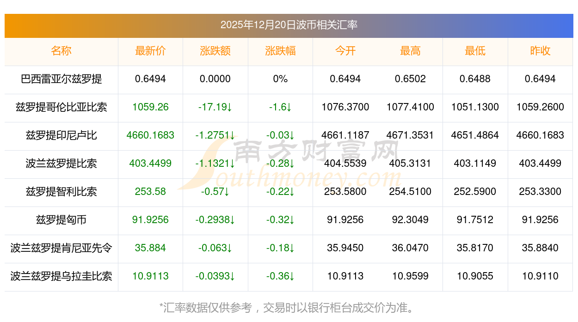578x322 pixels.
Task: Click the 兹罗提哥伦比亚比索 currency name
Action: pyautogui.click(x=61, y=107)
